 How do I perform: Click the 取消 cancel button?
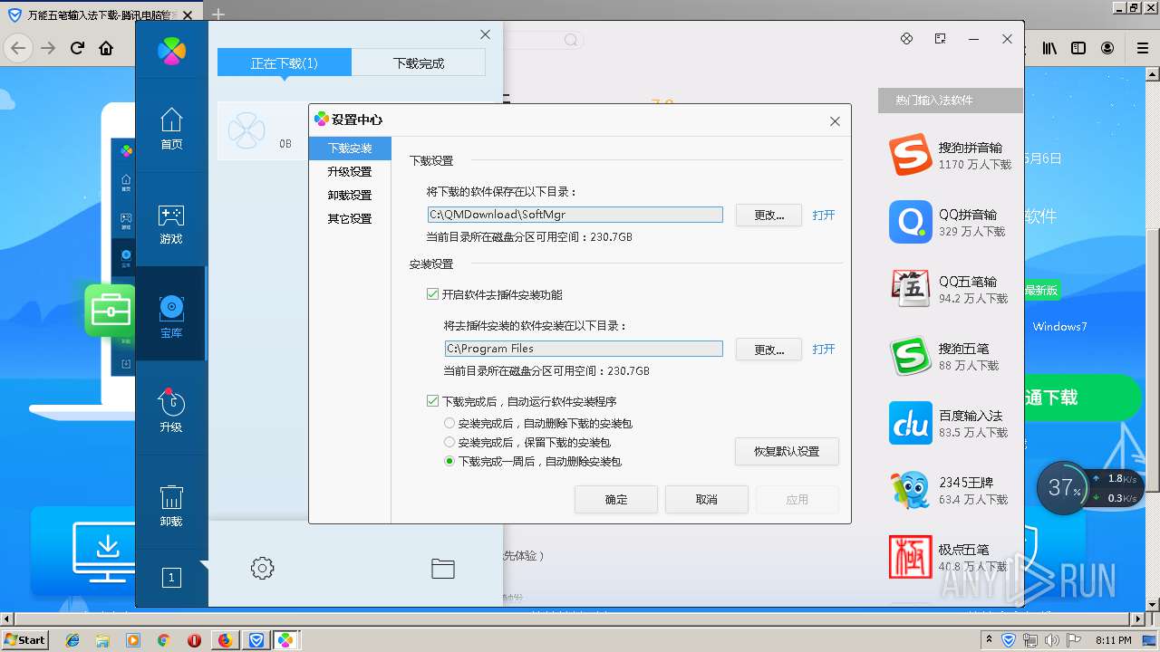[707, 499]
